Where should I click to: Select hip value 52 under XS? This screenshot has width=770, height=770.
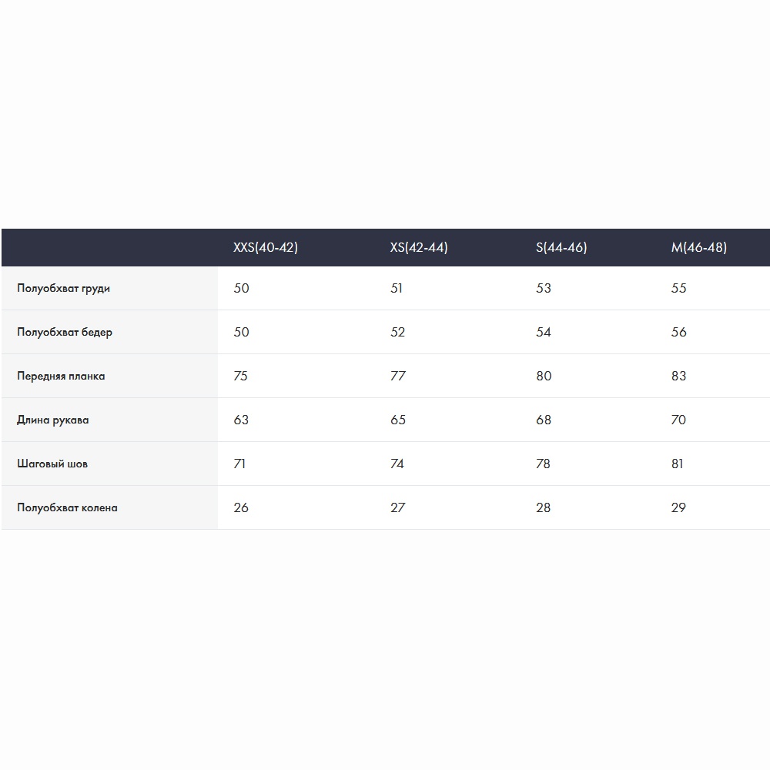click(398, 332)
